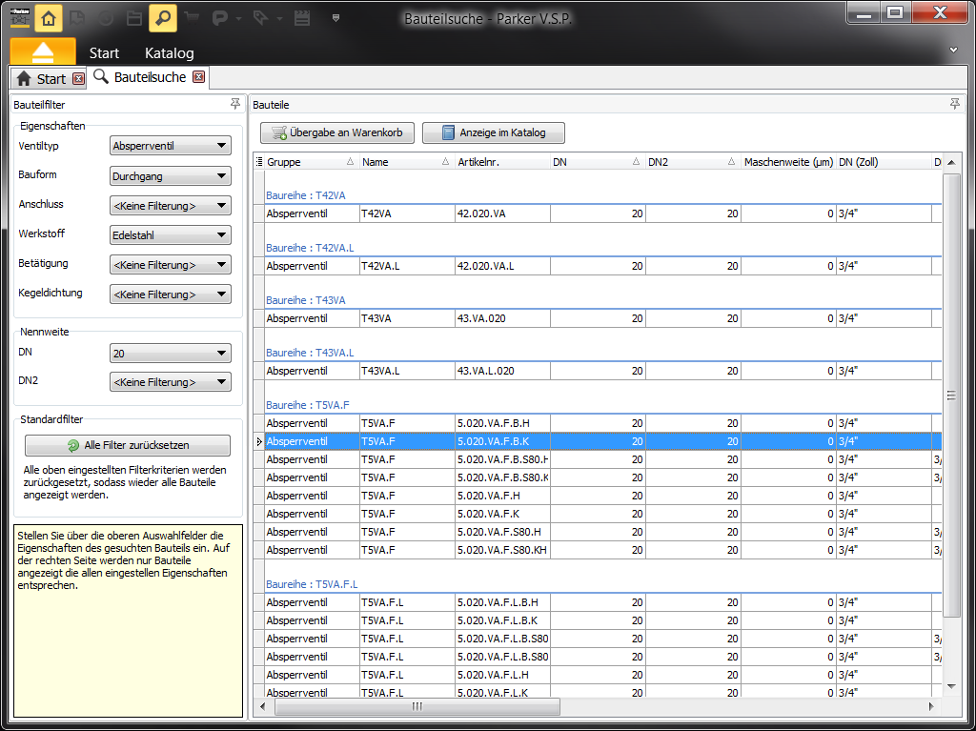Screen dimensions: 976x731
Task: Open the column chooser icon left of Gruppe
Action: (259, 162)
